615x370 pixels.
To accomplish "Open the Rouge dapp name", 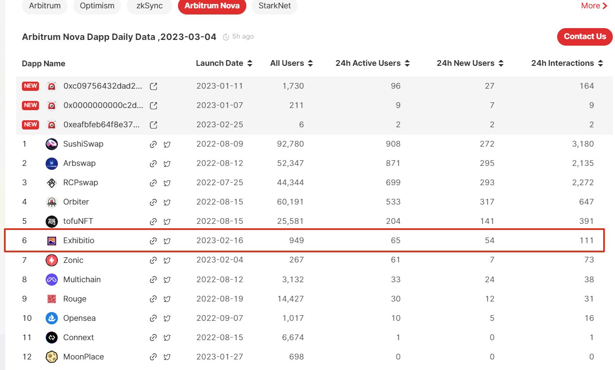I will click(75, 299).
